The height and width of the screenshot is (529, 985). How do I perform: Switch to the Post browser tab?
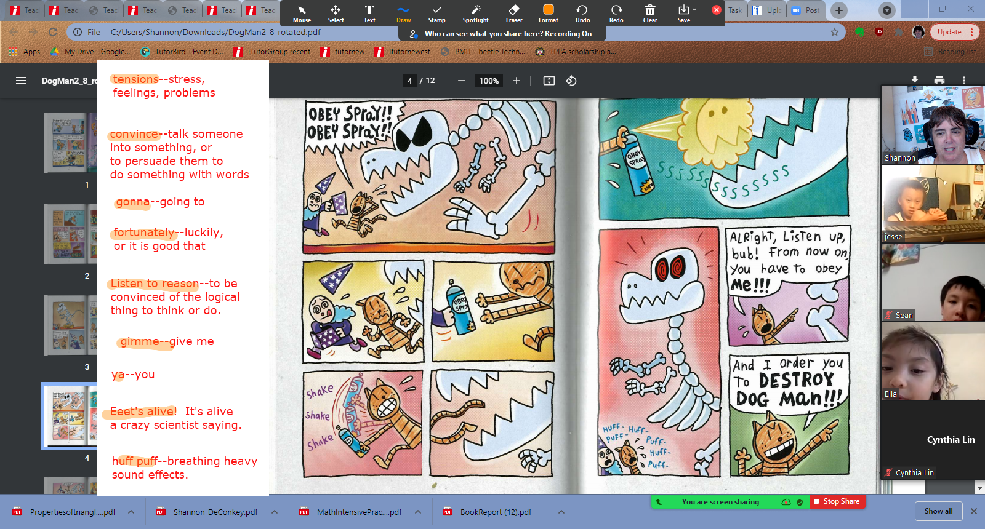(x=806, y=10)
